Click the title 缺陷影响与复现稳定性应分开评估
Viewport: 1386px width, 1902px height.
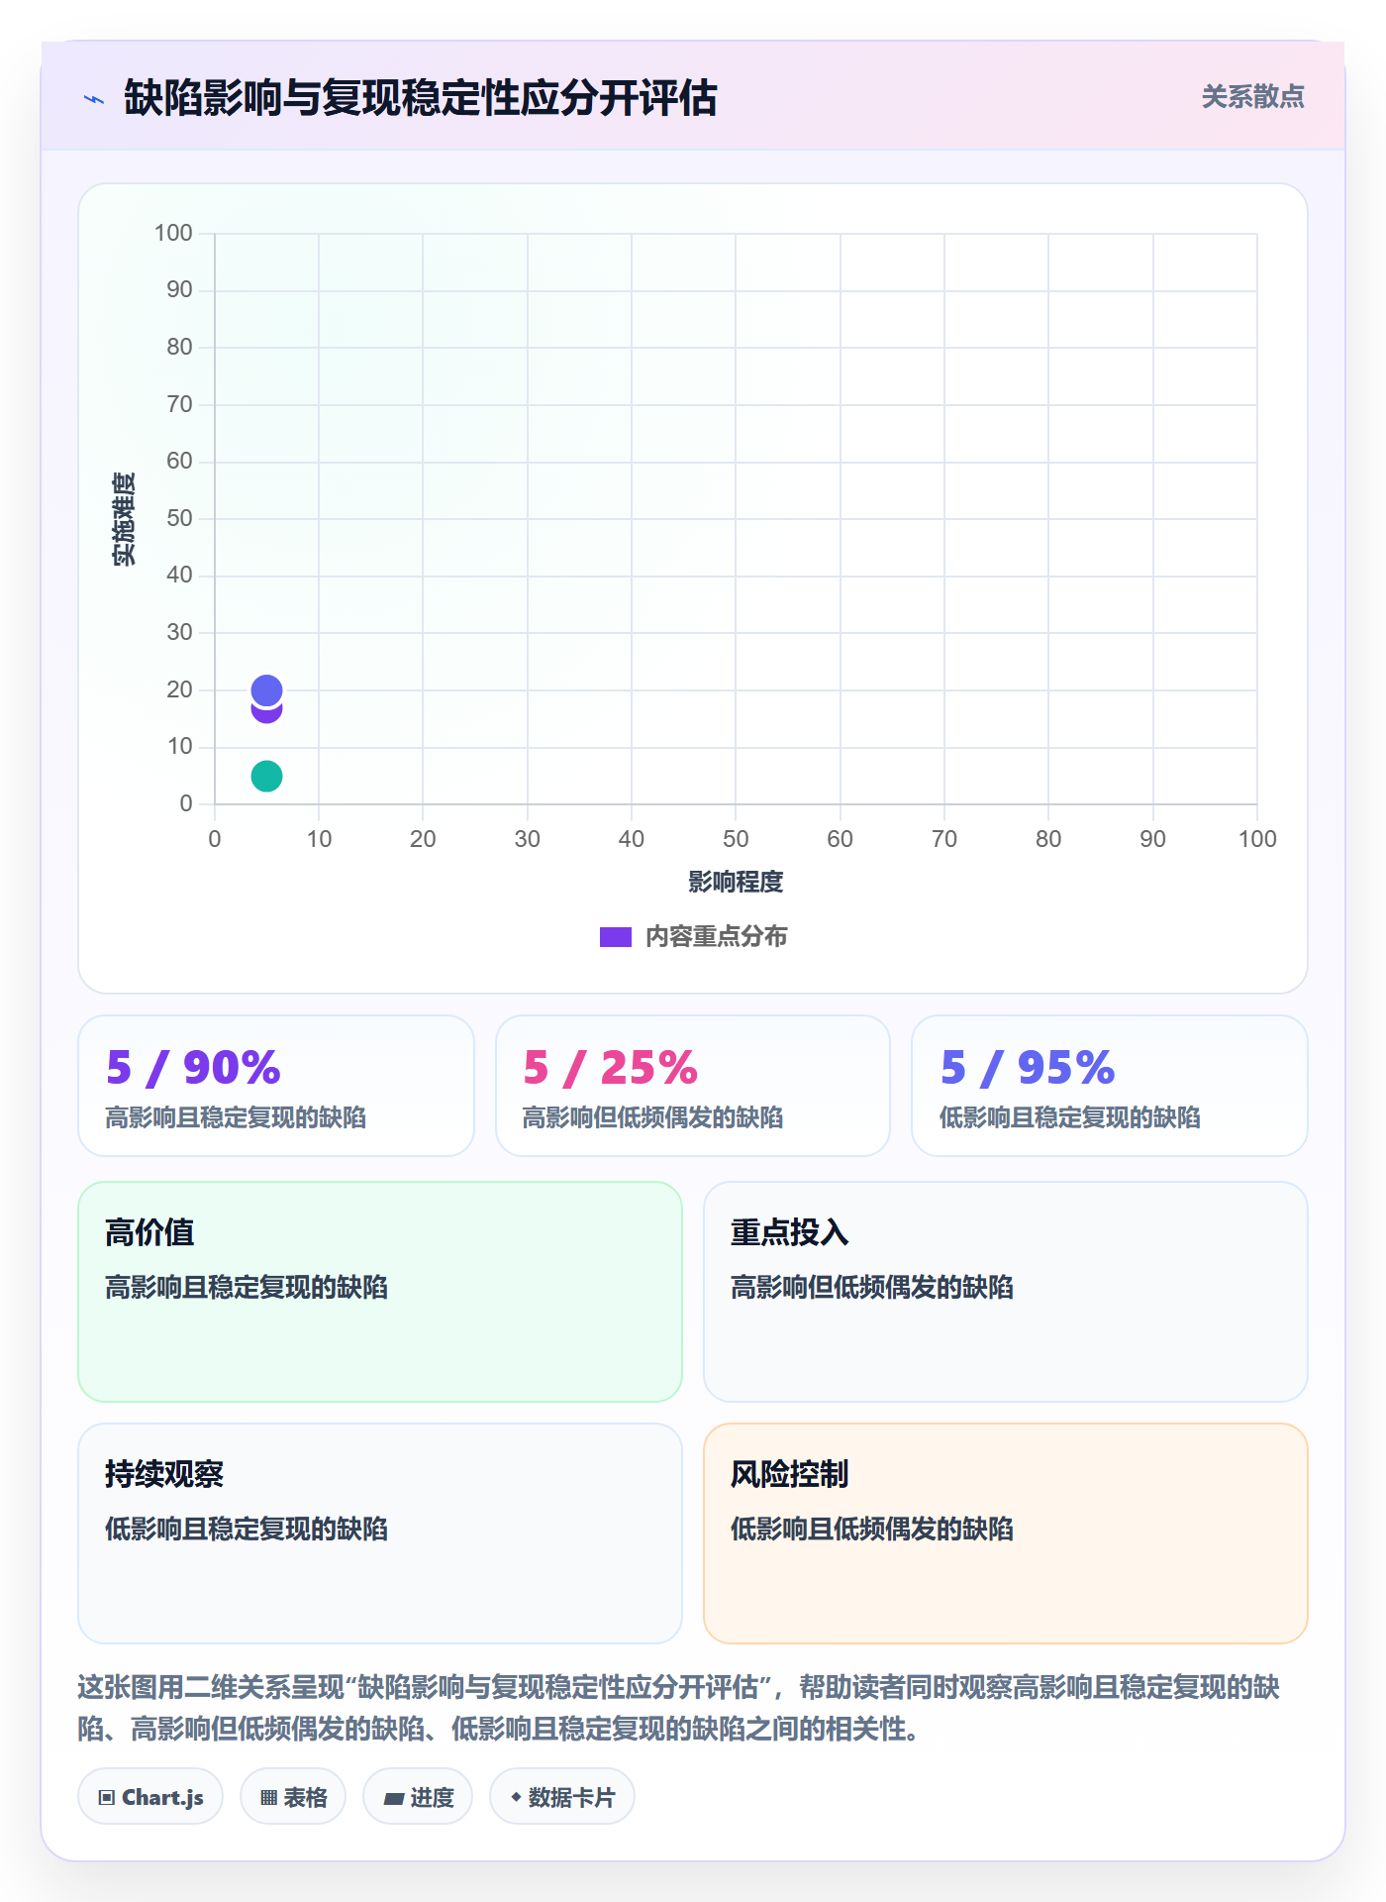(x=421, y=98)
